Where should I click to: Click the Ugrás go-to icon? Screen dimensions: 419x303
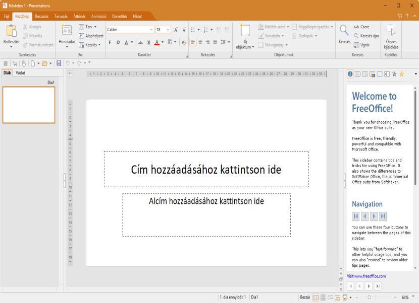coord(356,45)
